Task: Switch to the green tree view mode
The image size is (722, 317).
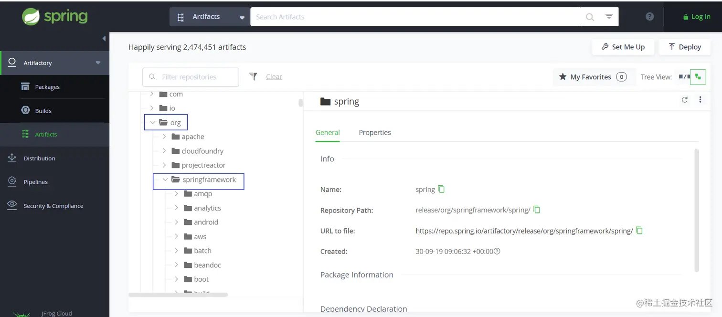Action: 698,76
